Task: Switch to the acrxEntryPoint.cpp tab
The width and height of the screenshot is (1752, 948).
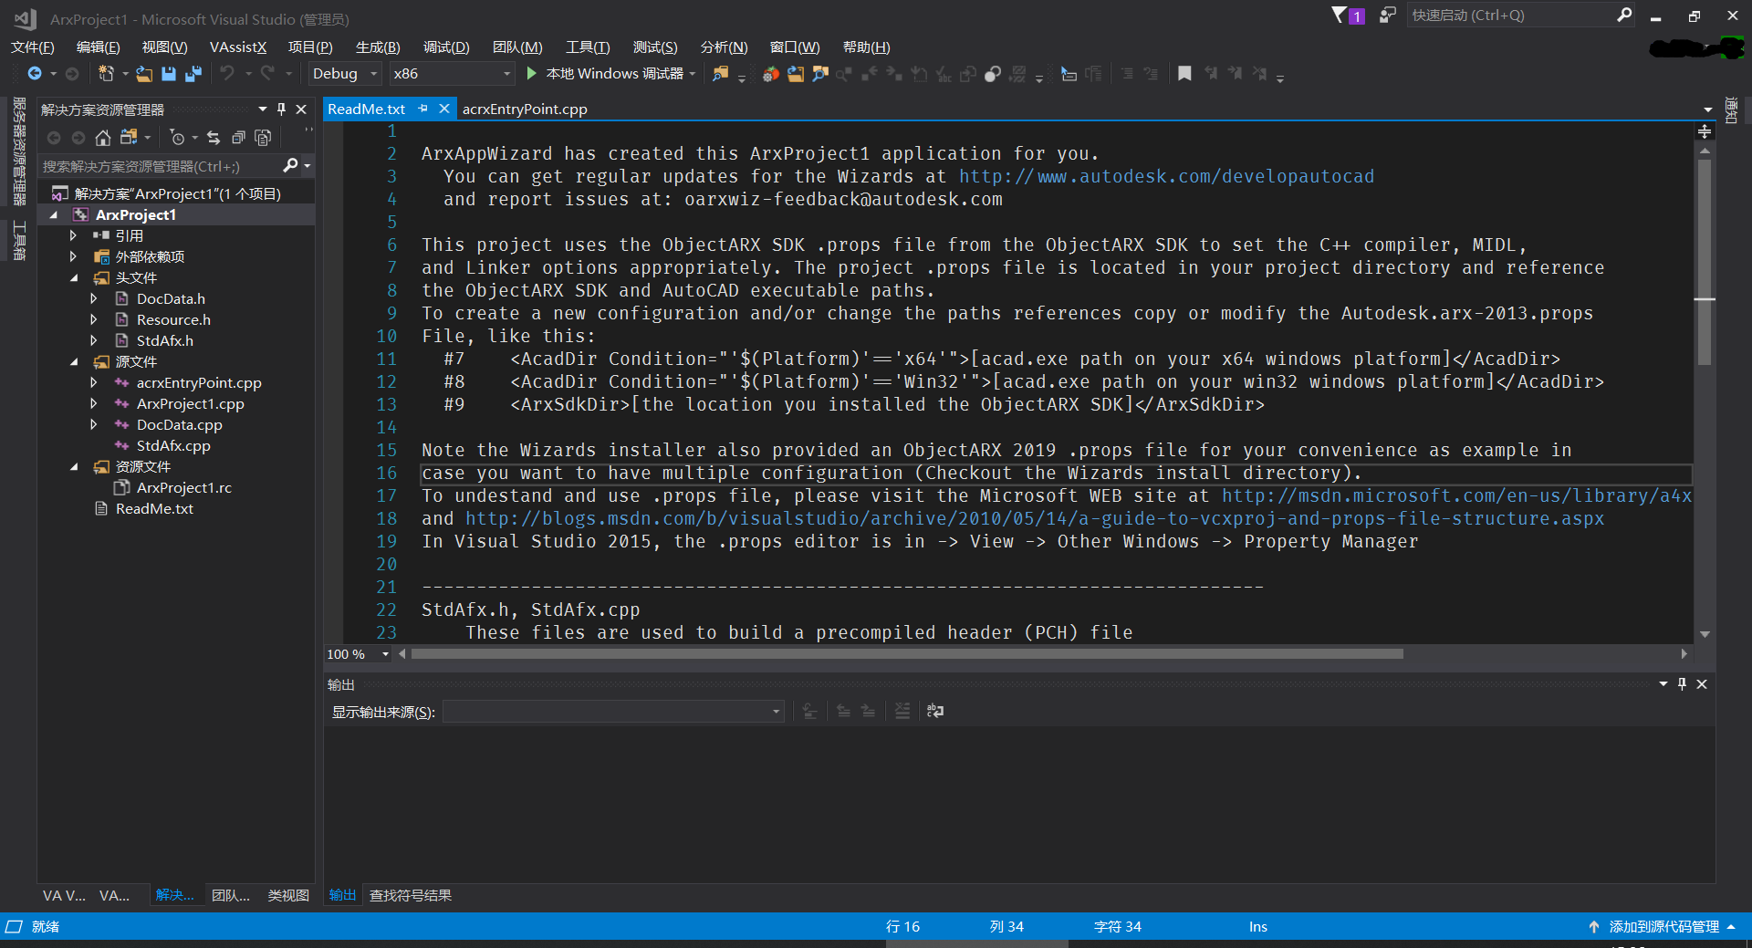Action: [525, 109]
